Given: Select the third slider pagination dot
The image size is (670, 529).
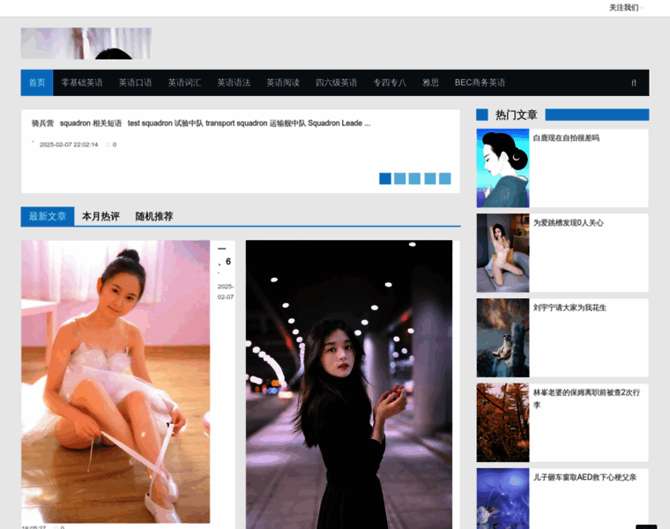Looking at the screenshot, I should (414, 178).
